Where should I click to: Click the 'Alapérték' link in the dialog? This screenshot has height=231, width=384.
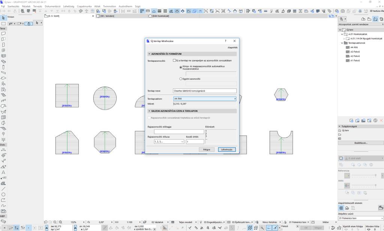[x=232, y=47]
